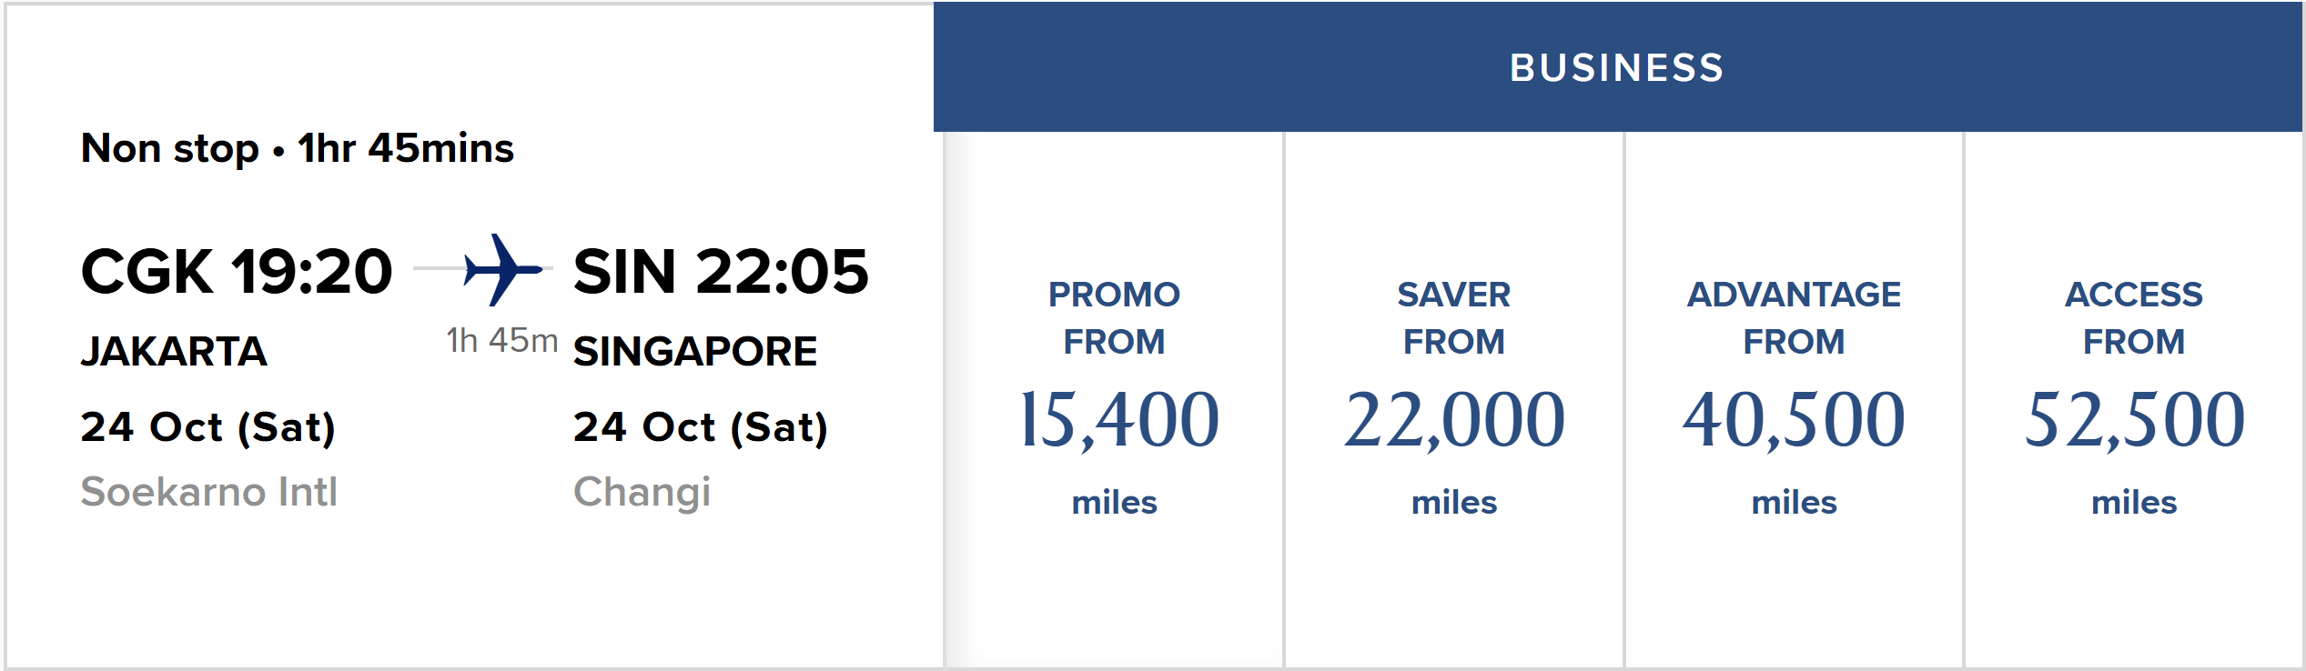Pick the Advantage fare from 40,500 miles
This screenshot has height=671, width=2306.
(x=1794, y=400)
